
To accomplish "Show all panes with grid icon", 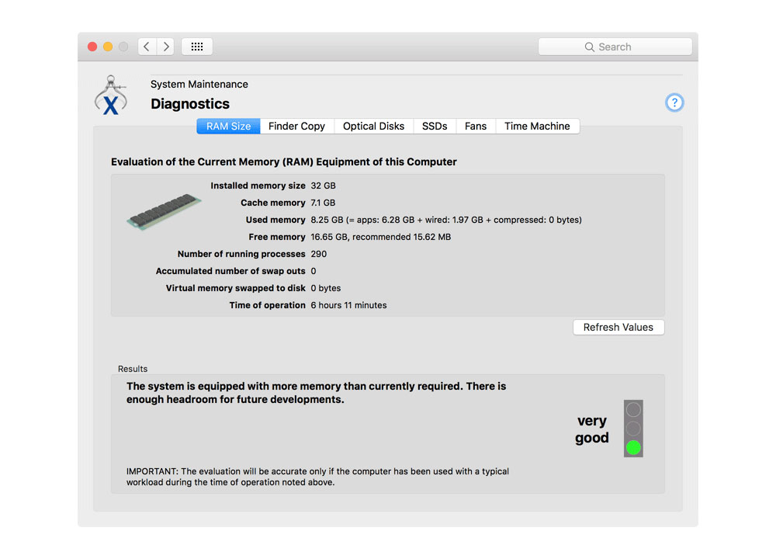I will click(197, 47).
